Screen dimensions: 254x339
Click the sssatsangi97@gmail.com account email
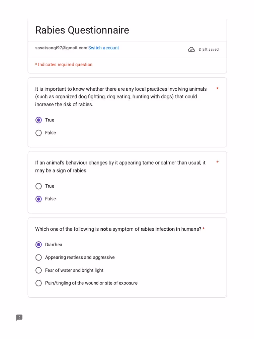pyautogui.click(x=61, y=48)
